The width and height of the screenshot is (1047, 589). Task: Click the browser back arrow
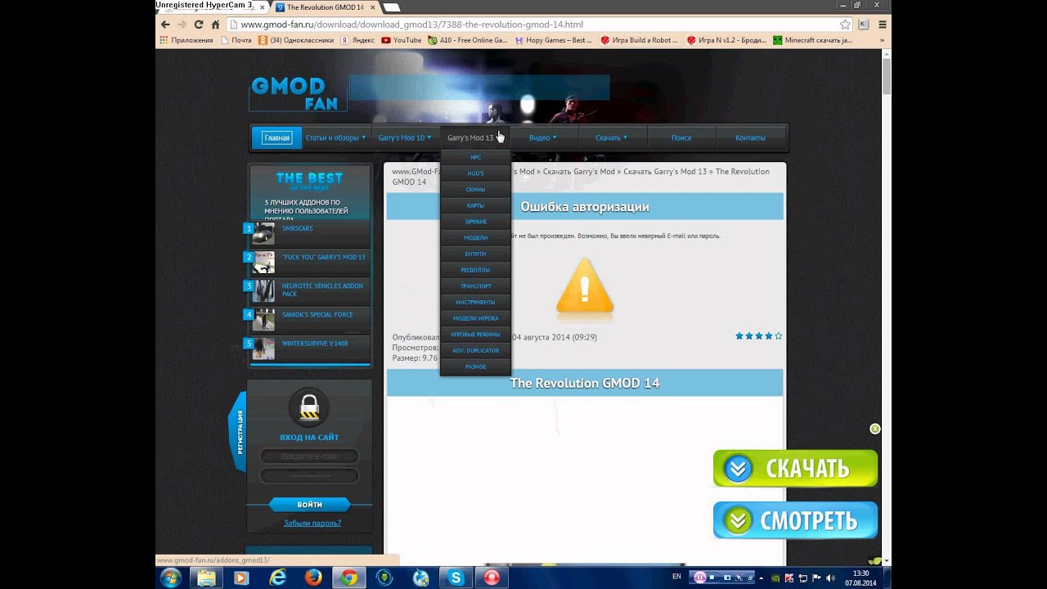pos(166,25)
